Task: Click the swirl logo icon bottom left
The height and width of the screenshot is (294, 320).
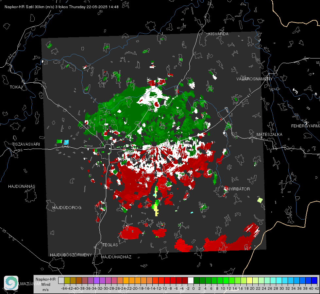Action: (x=11, y=283)
